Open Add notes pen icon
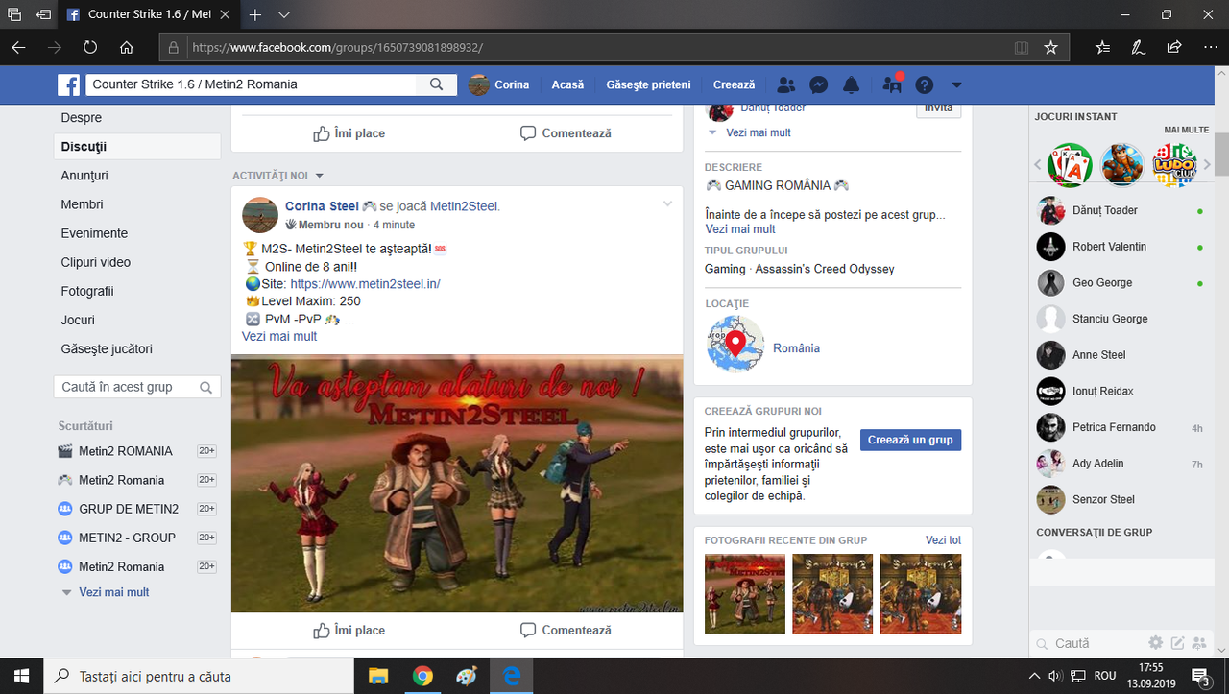Image resolution: width=1229 pixels, height=694 pixels. click(1138, 47)
